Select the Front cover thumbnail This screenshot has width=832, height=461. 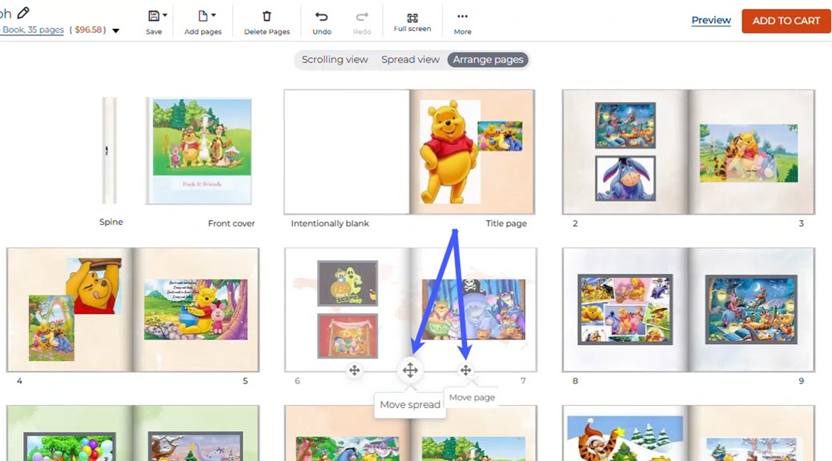(x=199, y=151)
